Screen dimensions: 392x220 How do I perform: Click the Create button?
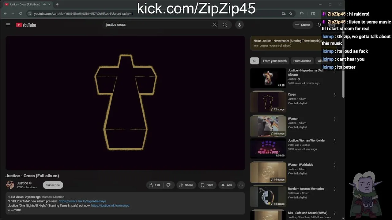(x=302, y=25)
